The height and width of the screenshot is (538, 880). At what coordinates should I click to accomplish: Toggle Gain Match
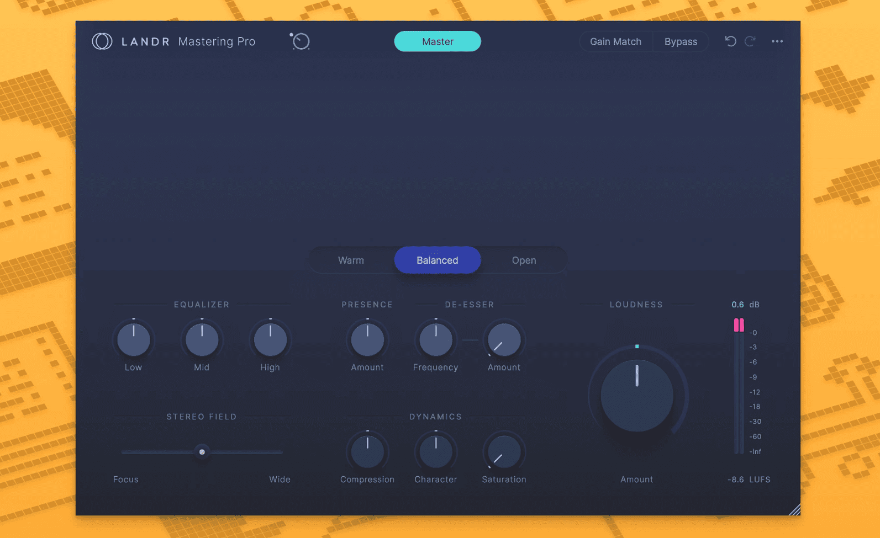[615, 41]
